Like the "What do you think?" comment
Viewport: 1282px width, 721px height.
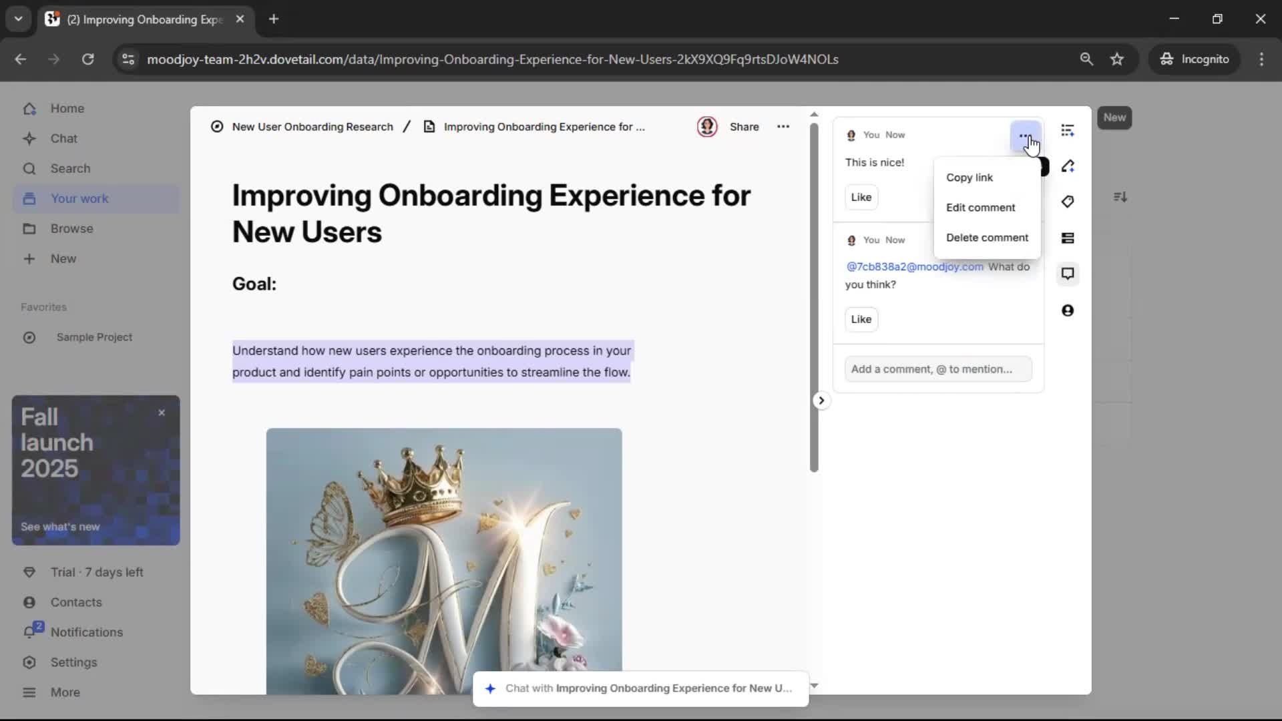pos(861,319)
